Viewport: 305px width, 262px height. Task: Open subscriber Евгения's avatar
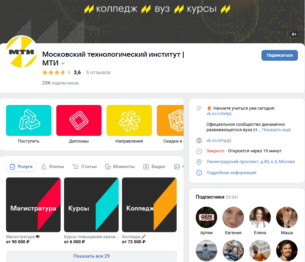click(x=233, y=217)
